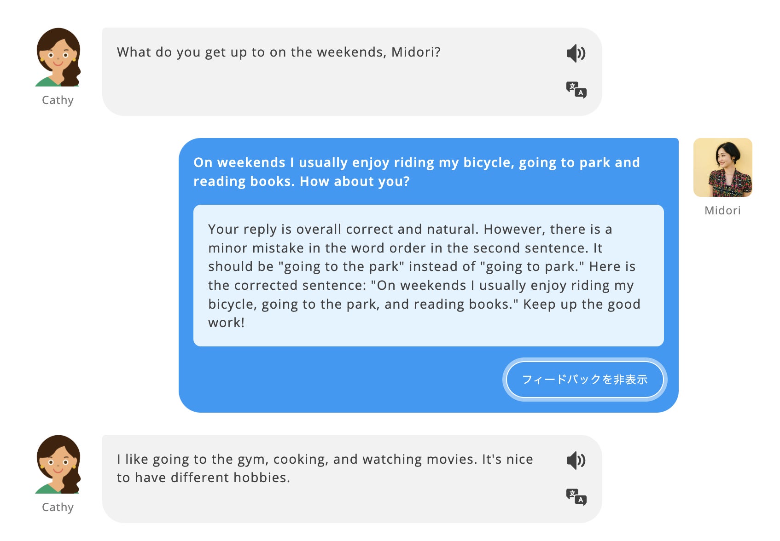Click Cathy's text "I like going to the gym"
This screenshot has width=780, height=541.
(x=192, y=460)
